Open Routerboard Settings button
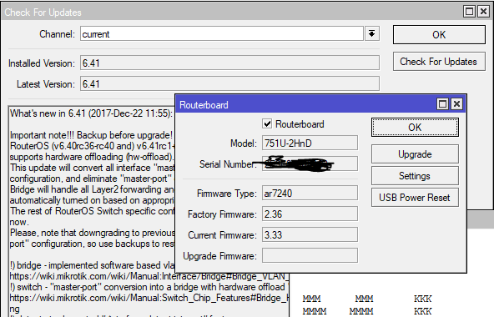 (x=415, y=175)
